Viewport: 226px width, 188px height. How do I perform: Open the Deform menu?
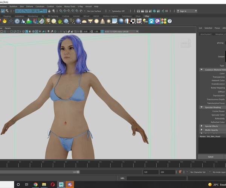coord(29,6)
